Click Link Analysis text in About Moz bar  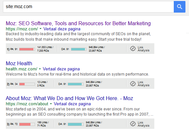click(143, 124)
